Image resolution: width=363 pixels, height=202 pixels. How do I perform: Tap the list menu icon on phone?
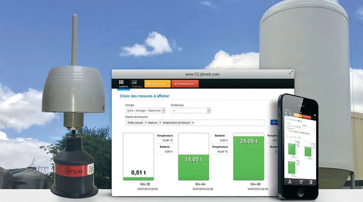point(311,182)
